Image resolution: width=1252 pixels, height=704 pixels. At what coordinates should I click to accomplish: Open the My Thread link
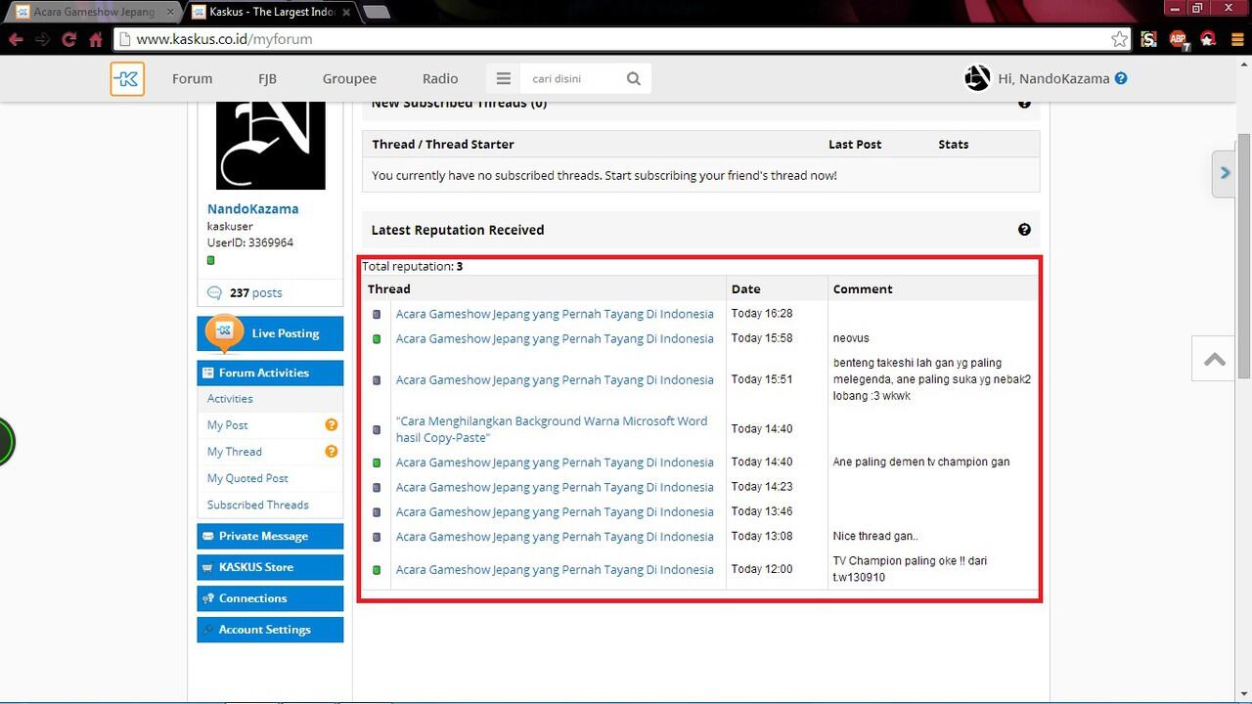(235, 451)
